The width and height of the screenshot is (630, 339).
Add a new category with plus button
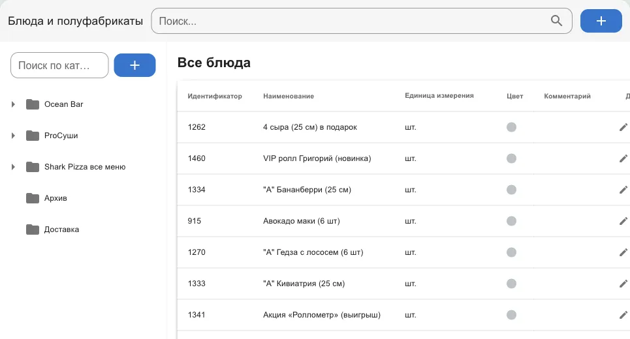[134, 65]
